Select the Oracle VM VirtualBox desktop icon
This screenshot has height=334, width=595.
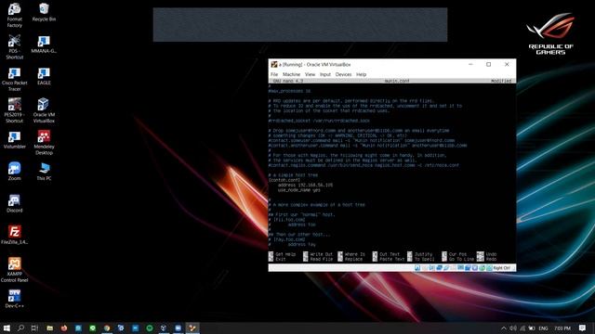[44, 110]
